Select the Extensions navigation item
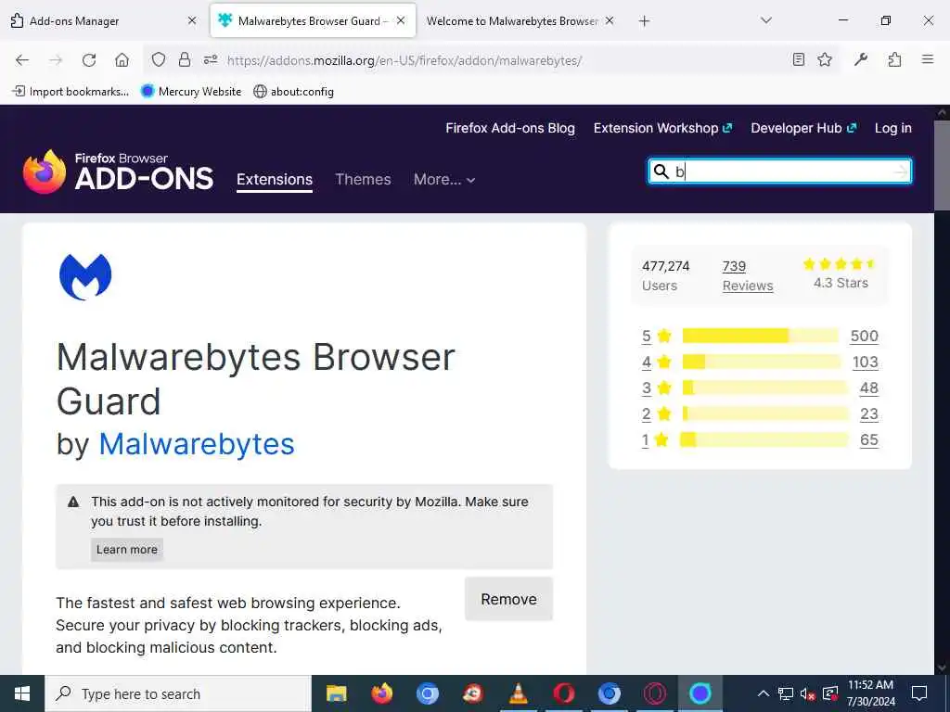Image resolution: width=950 pixels, height=712 pixels. (275, 179)
